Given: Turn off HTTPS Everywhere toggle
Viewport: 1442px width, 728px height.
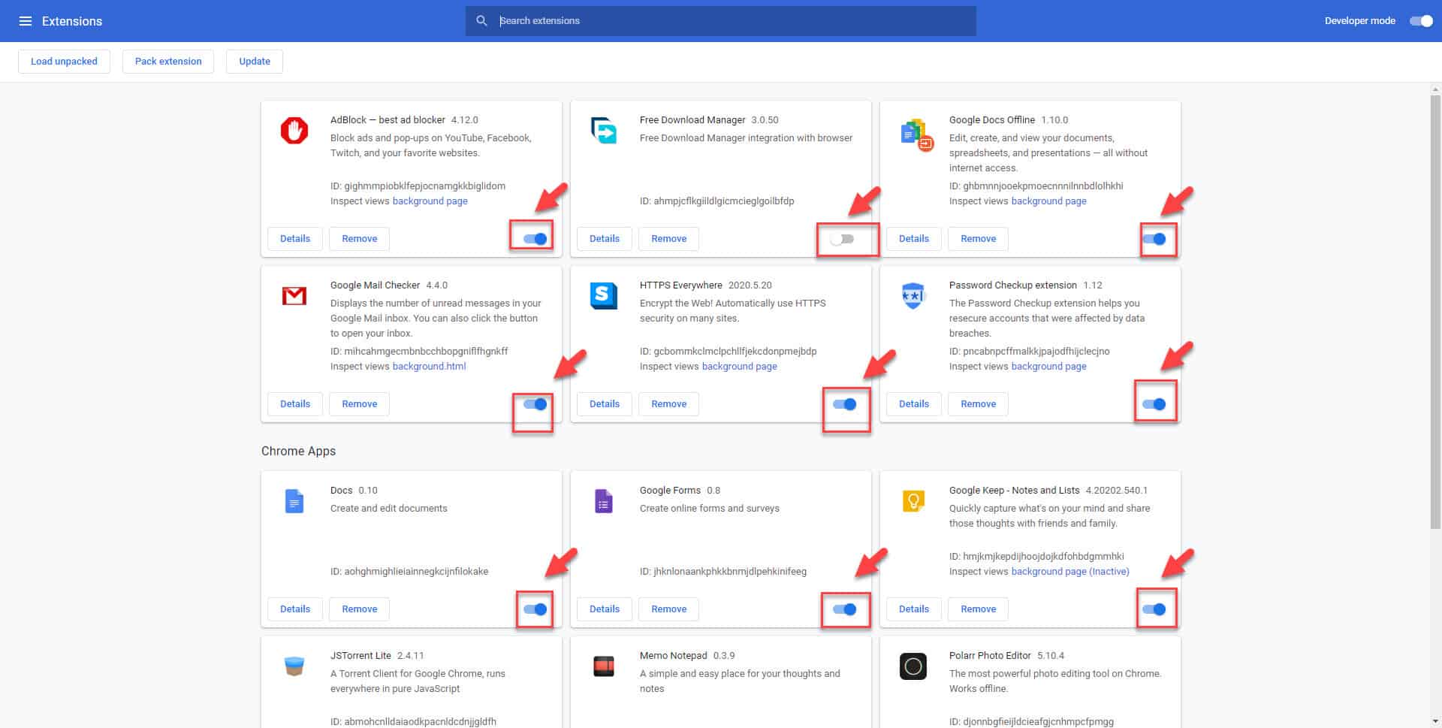Looking at the screenshot, I should pos(845,404).
